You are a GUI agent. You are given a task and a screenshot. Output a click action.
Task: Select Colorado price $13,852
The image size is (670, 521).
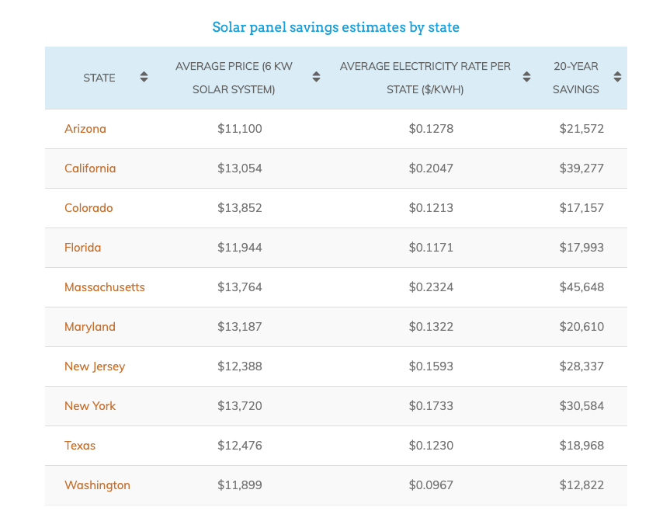pos(240,208)
